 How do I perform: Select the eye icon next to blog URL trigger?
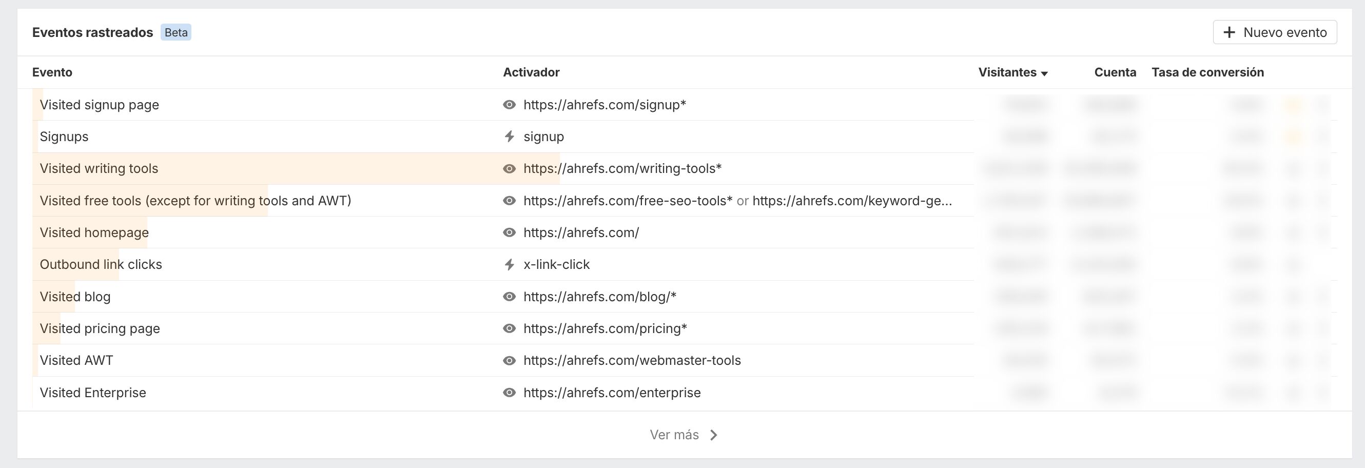point(509,296)
